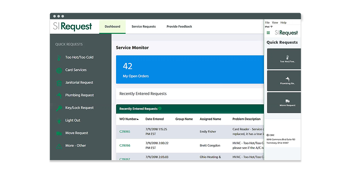Open the Provide Feedback tab
This screenshot has width=351, height=175.
(x=179, y=27)
